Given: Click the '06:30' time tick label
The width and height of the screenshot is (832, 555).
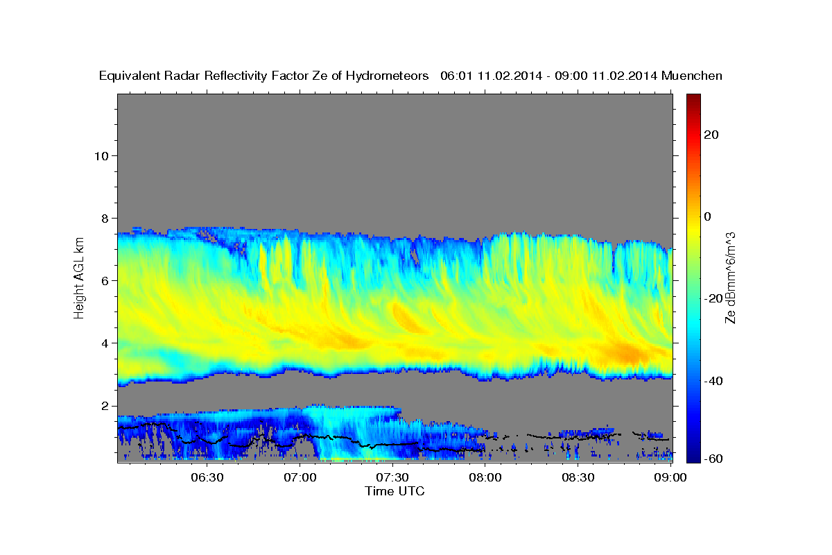Looking at the screenshot, I should tap(207, 478).
